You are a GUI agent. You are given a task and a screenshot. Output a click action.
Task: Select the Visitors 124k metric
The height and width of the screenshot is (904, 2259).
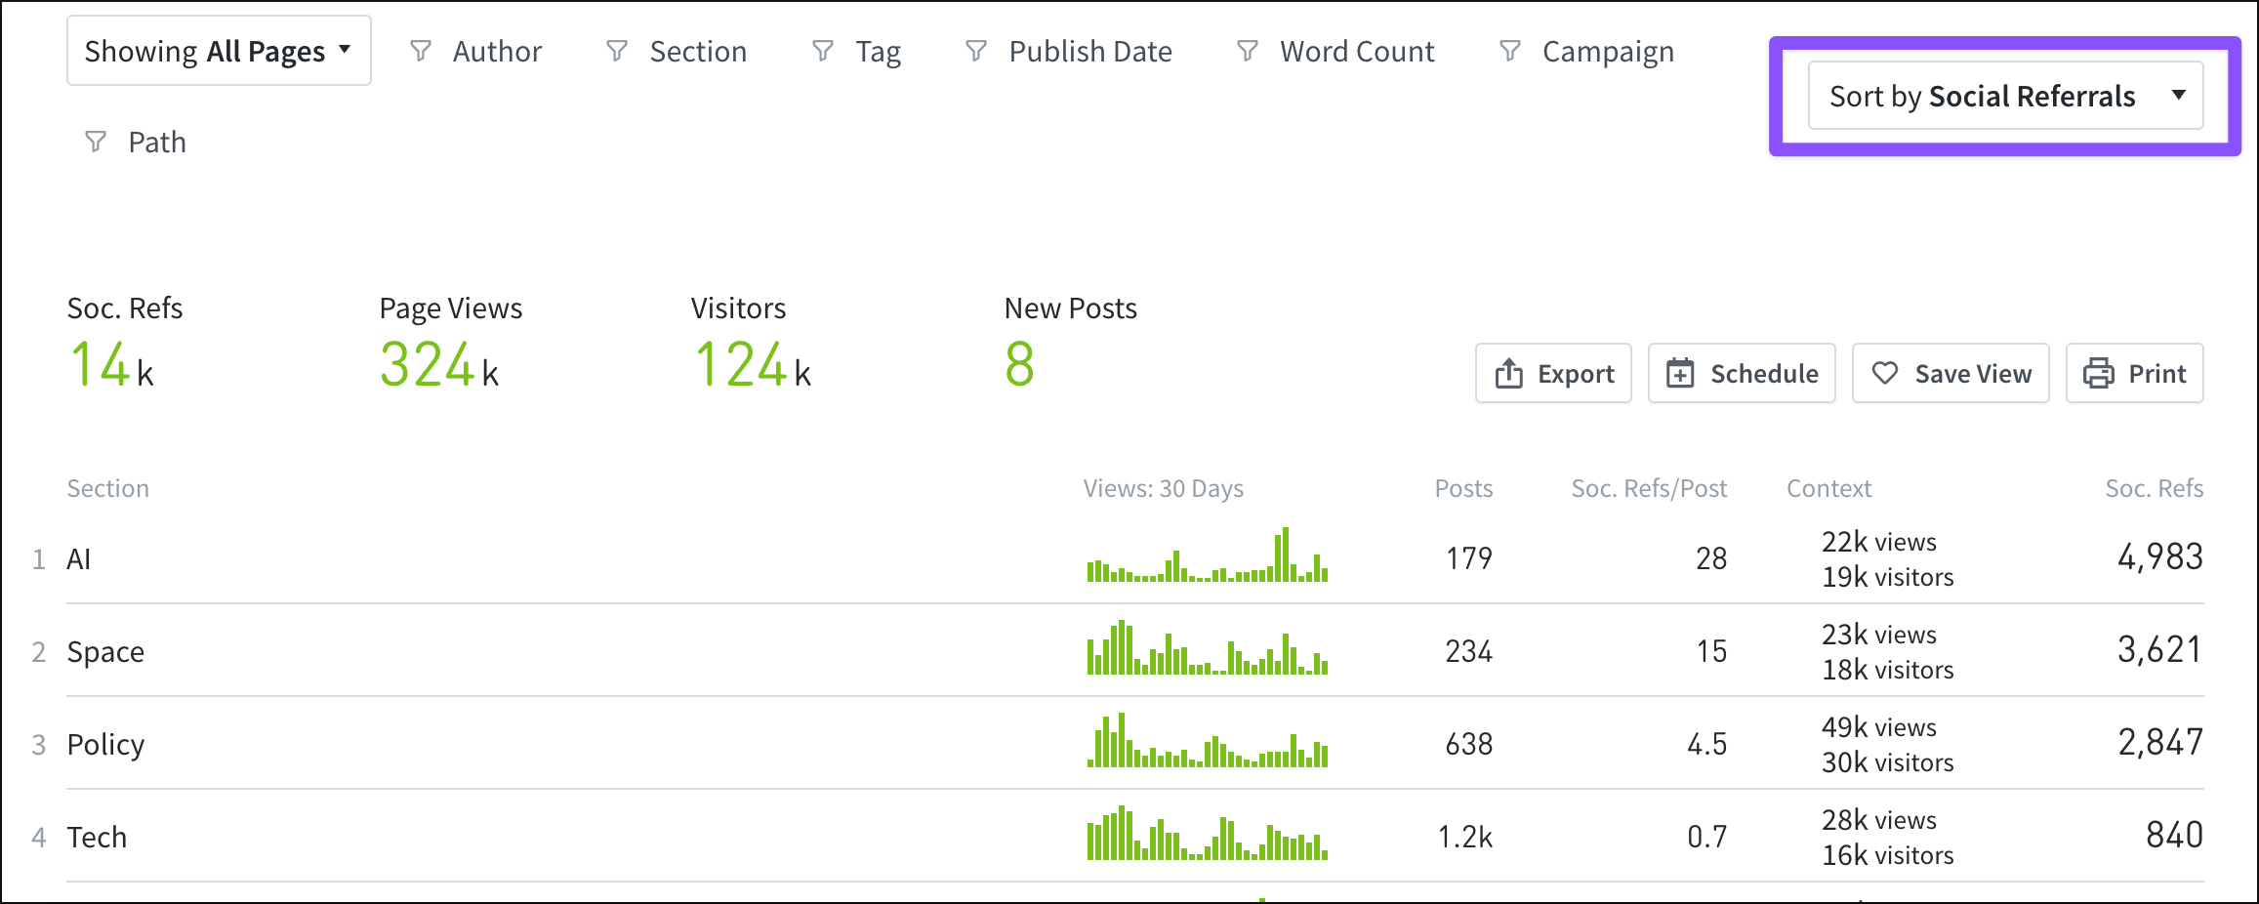point(752,343)
